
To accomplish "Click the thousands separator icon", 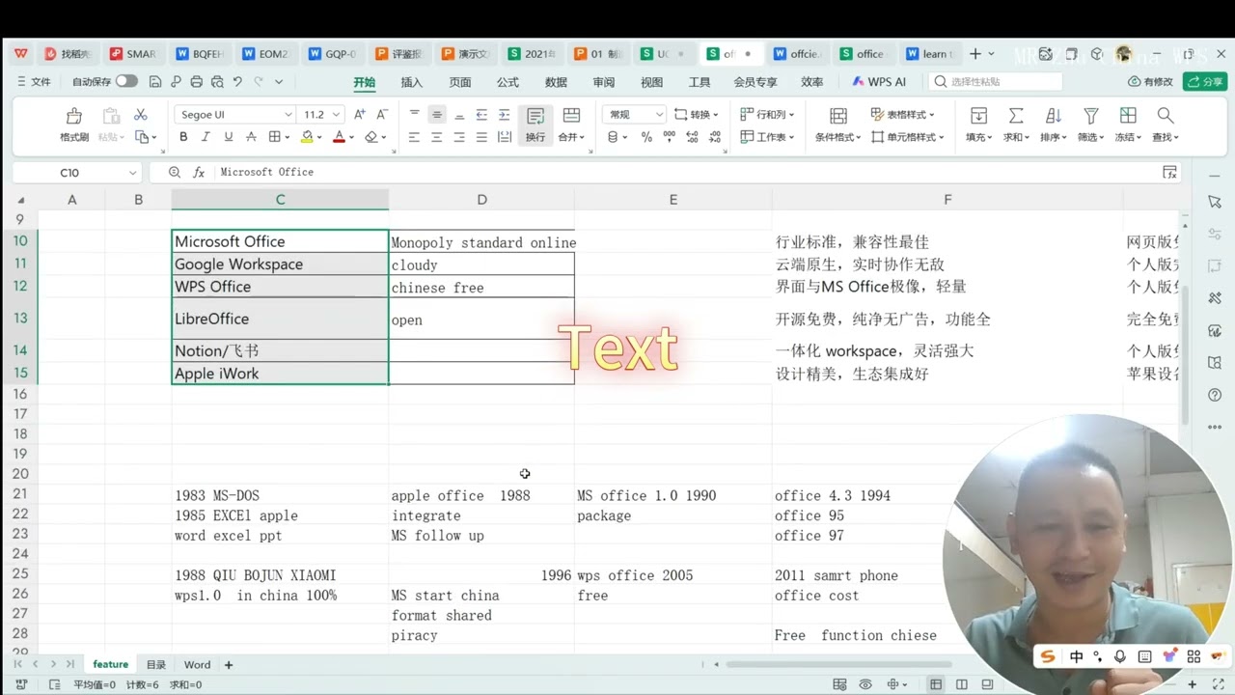I will tap(671, 137).
